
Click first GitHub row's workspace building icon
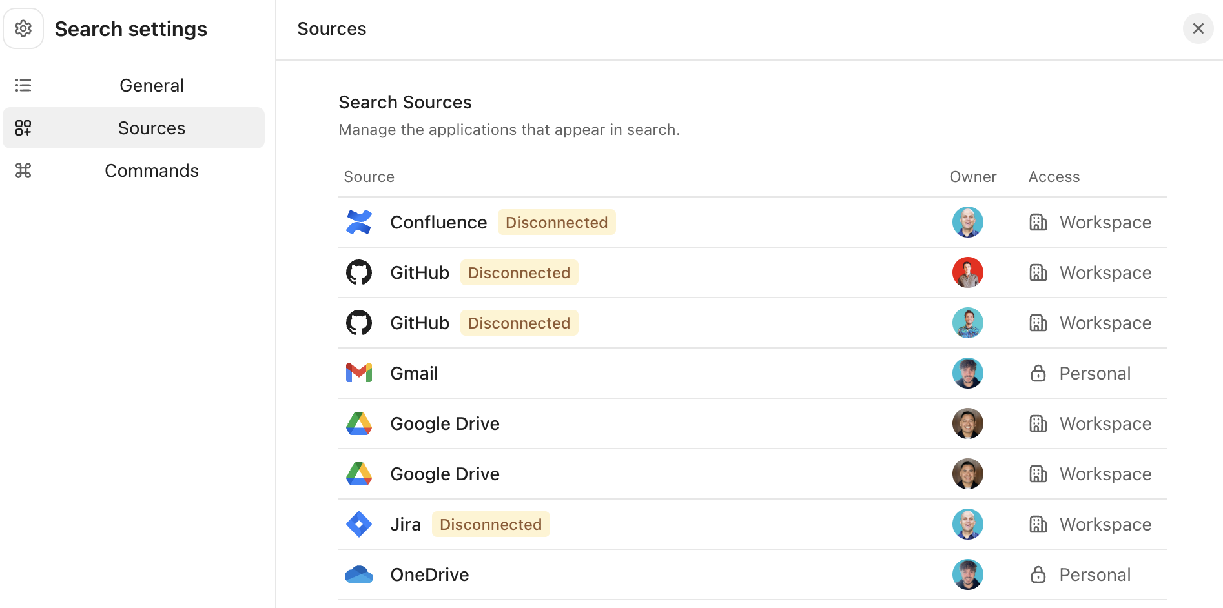click(x=1038, y=272)
